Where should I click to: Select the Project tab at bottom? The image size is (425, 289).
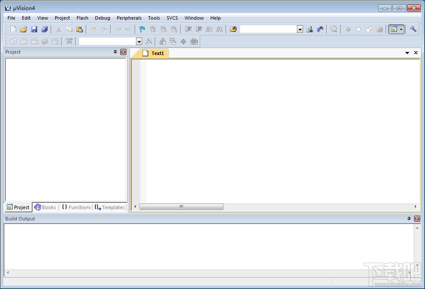18,207
